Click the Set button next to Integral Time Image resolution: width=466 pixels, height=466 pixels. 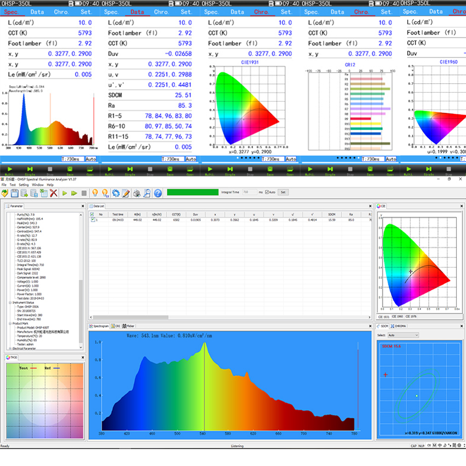coord(284,193)
